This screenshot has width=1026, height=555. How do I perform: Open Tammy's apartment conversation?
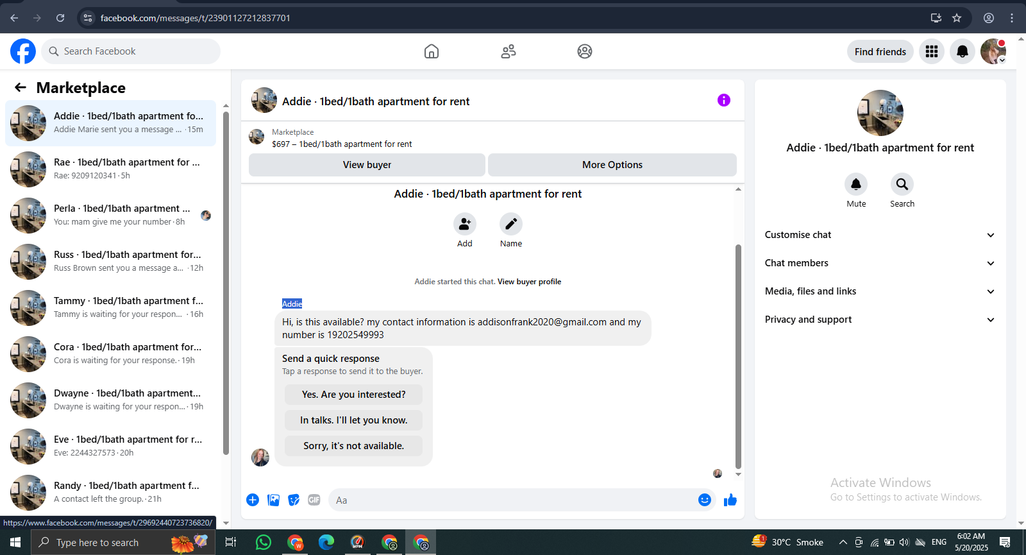coord(110,308)
